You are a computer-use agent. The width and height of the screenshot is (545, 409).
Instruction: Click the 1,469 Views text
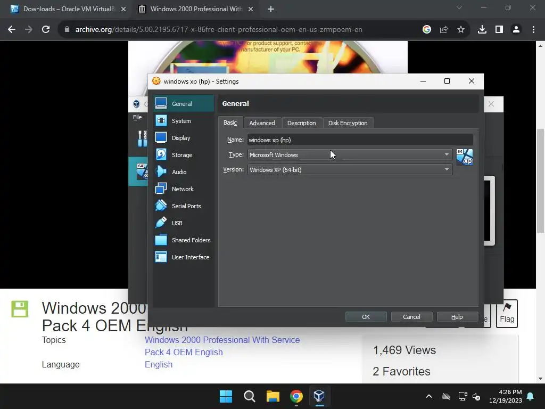(x=404, y=350)
